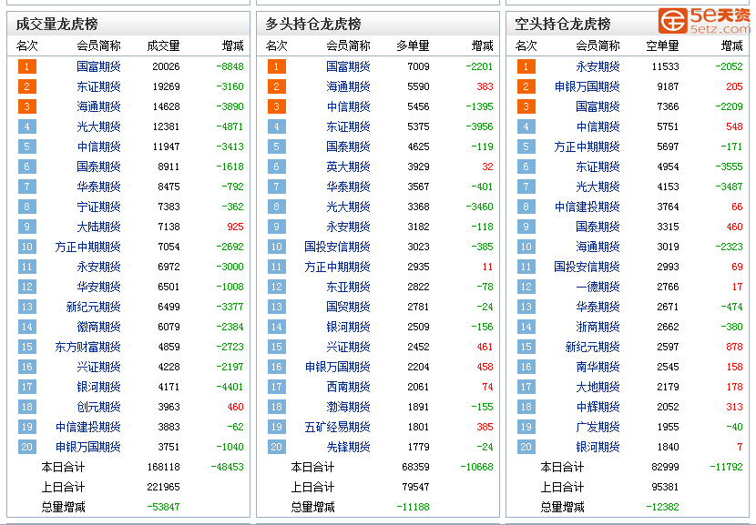This screenshot has height=525, width=756.
Task: Open 申银万国期货 in 成交量龙虎榜
Action: click(87, 447)
